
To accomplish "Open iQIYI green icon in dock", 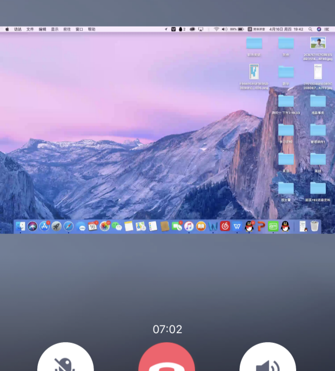I will click(273, 227).
